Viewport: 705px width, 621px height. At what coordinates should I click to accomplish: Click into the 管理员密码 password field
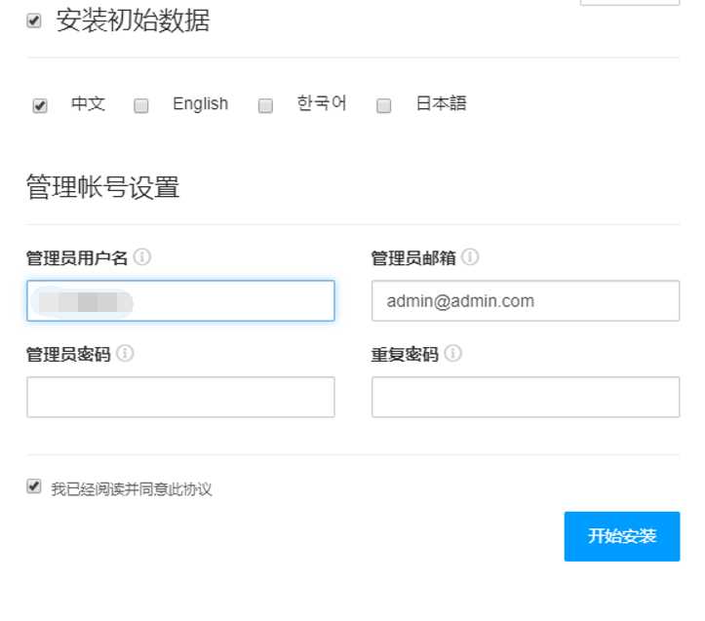(180, 398)
